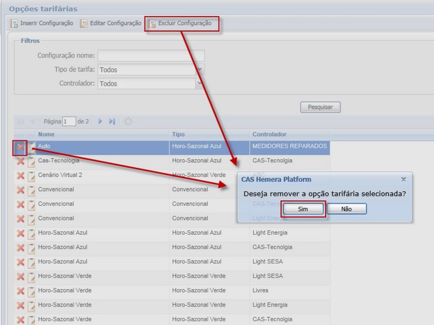
Task: Click Inserir Configuração in the toolbar
Action: (x=42, y=23)
